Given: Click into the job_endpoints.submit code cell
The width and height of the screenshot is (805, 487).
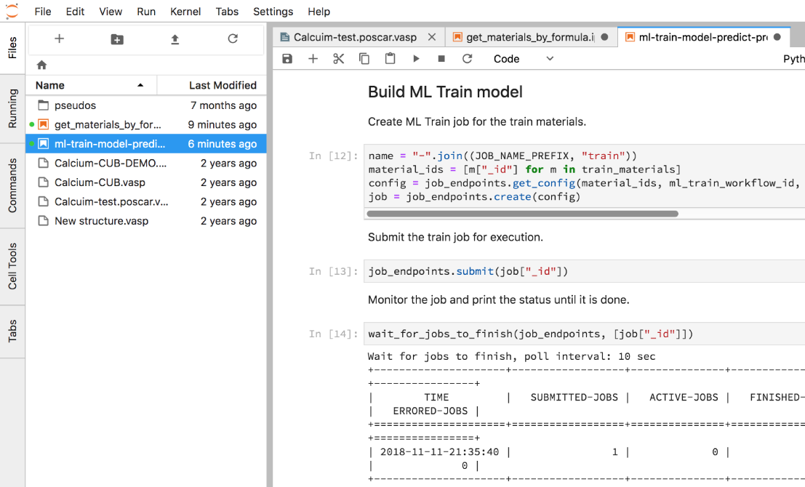Looking at the screenshot, I should pyautogui.click(x=584, y=271).
